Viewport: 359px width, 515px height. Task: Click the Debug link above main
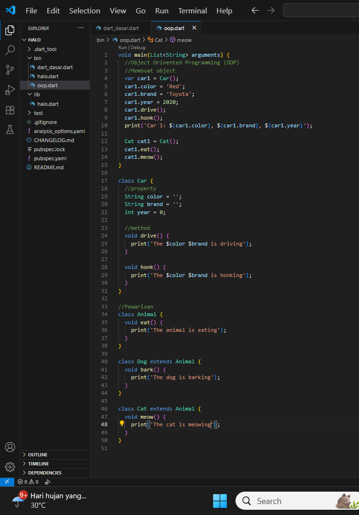[138, 48]
